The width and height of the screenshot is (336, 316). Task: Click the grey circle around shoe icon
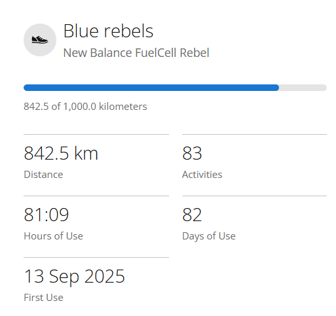click(40, 40)
